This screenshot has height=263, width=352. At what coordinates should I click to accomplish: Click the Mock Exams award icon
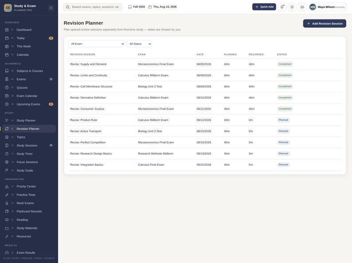pyautogui.click(x=7, y=203)
